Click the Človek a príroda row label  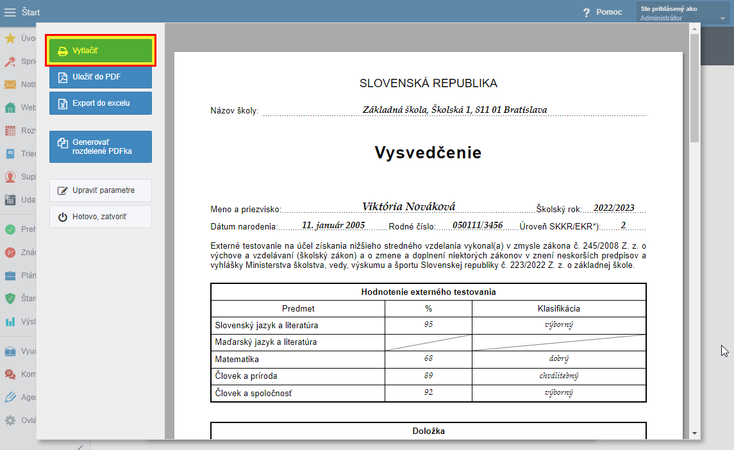click(x=246, y=376)
